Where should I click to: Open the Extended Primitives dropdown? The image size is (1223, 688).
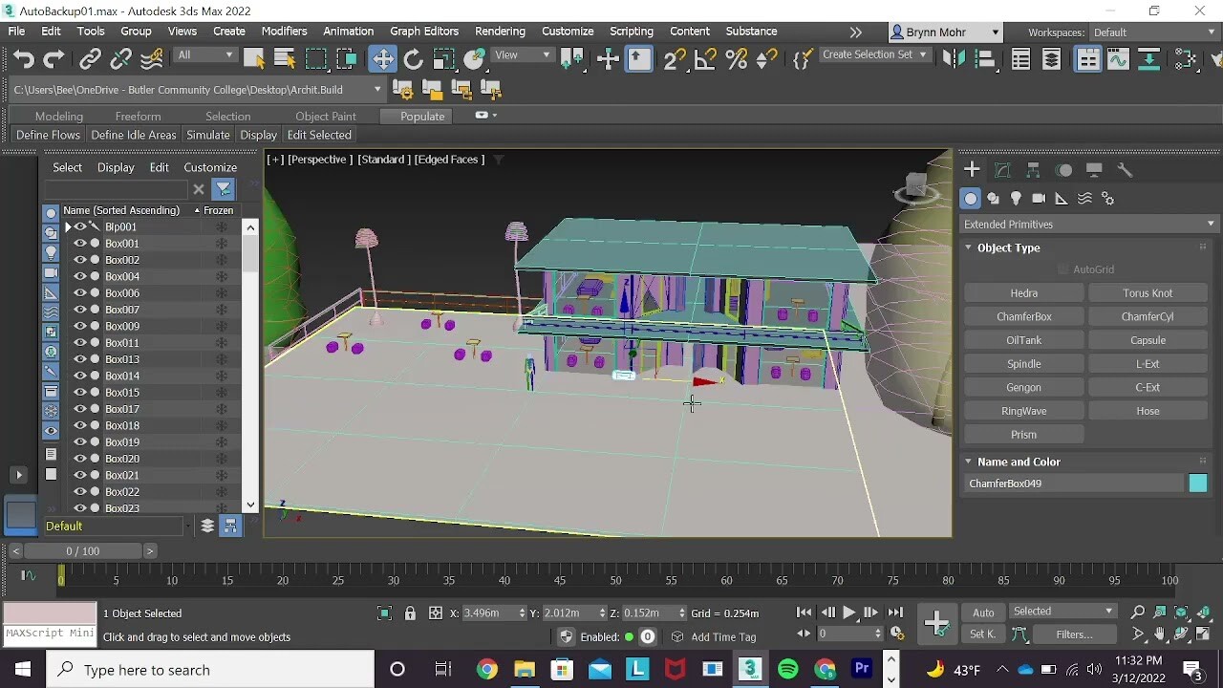click(1087, 224)
